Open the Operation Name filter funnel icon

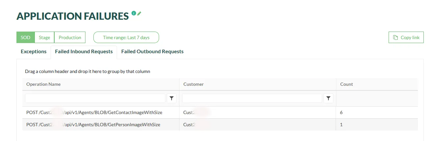point(172,98)
